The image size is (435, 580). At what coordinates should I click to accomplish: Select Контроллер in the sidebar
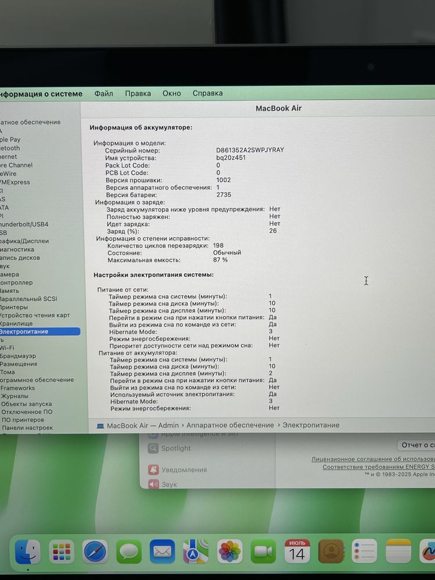[x=16, y=282]
